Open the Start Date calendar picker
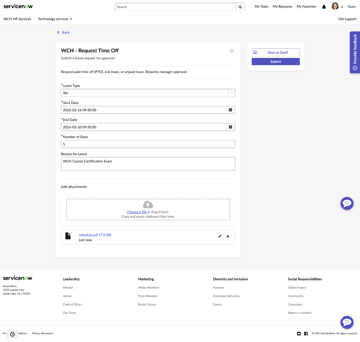The image size is (360, 342). pos(230,110)
